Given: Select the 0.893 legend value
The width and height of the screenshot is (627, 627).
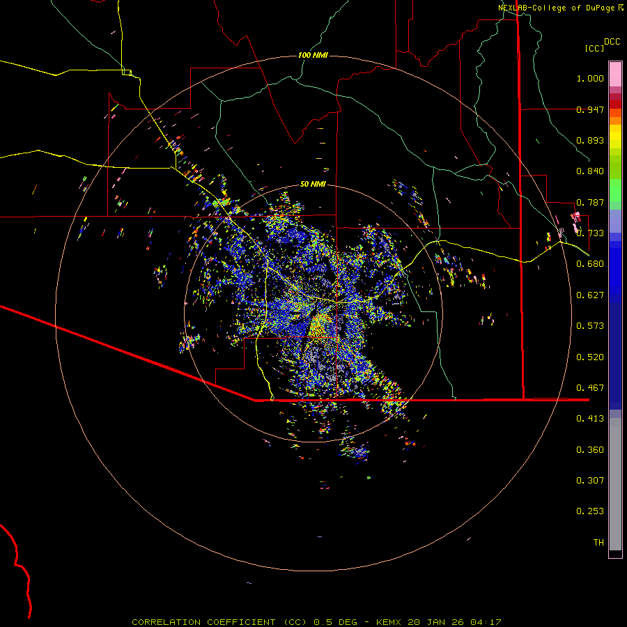Looking at the screenshot, I should [x=590, y=140].
